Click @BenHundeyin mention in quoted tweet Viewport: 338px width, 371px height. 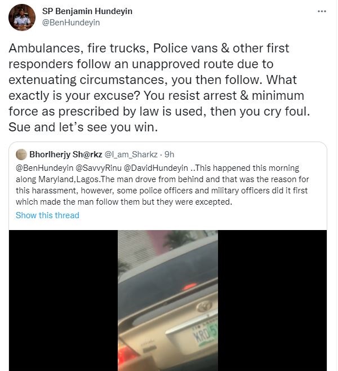click(45, 168)
